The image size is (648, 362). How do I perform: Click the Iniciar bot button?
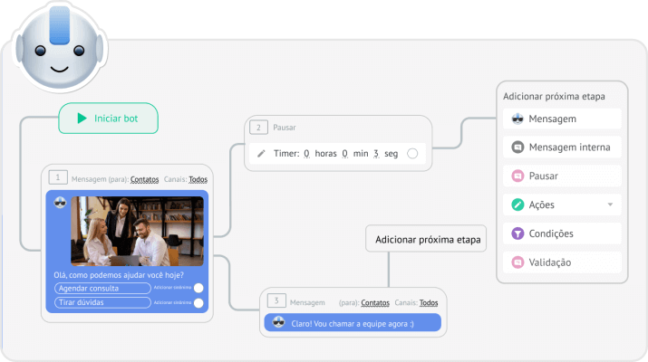[x=108, y=119]
